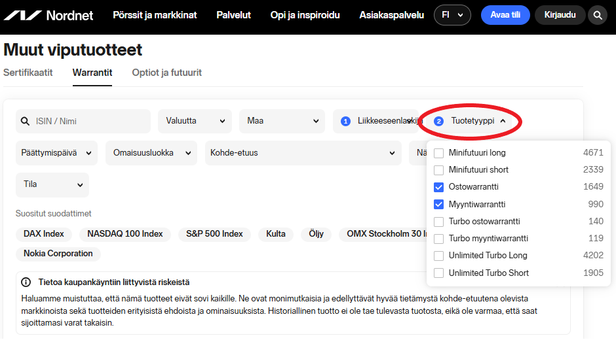
Task: Open the Palvelut menu
Action: 233,15
